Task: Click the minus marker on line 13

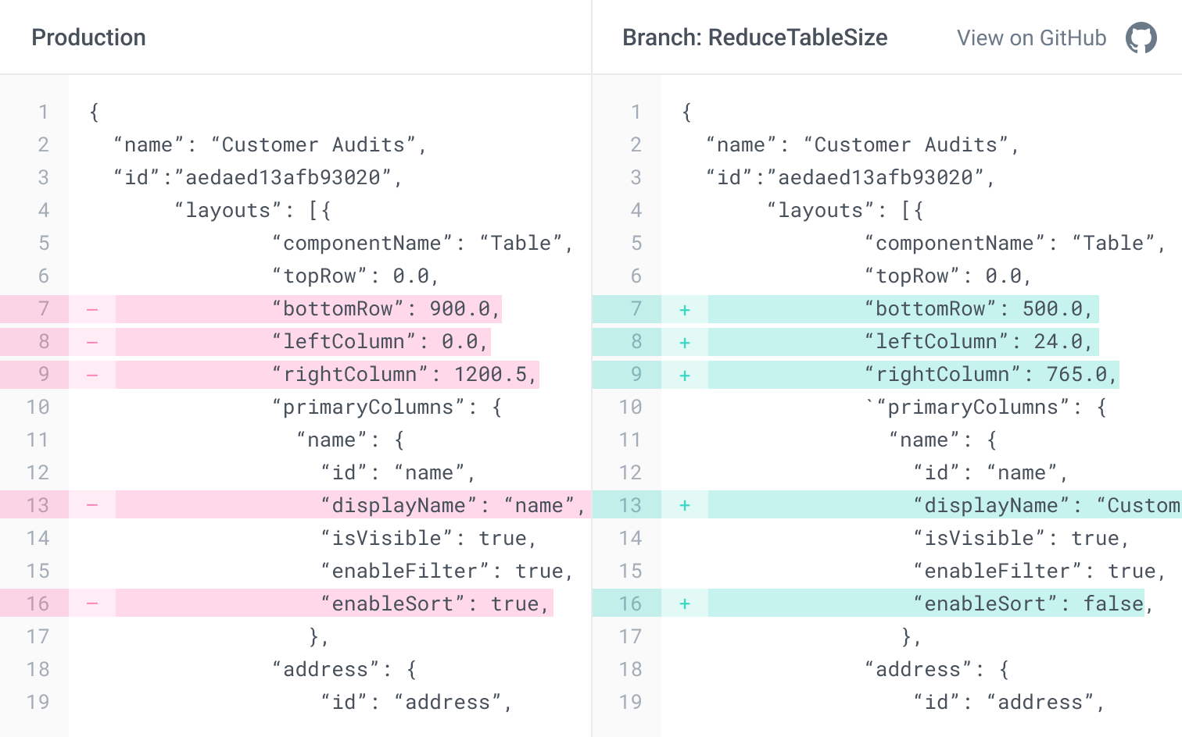Action: point(91,504)
